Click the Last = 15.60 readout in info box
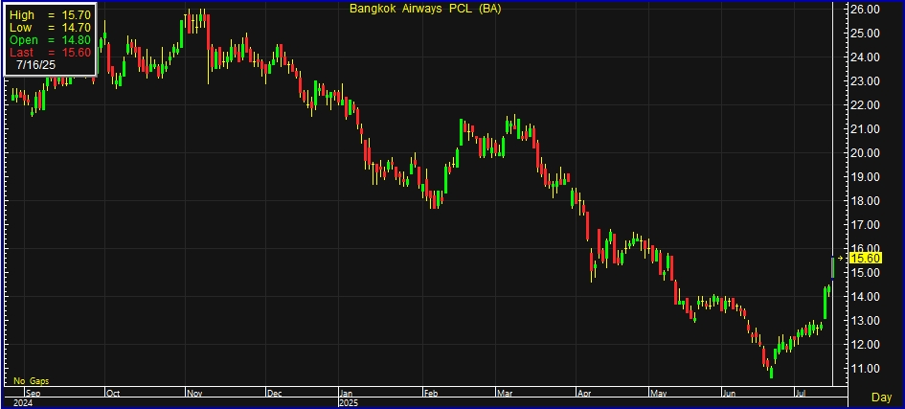This screenshot has width=905, height=409. tap(50, 53)
